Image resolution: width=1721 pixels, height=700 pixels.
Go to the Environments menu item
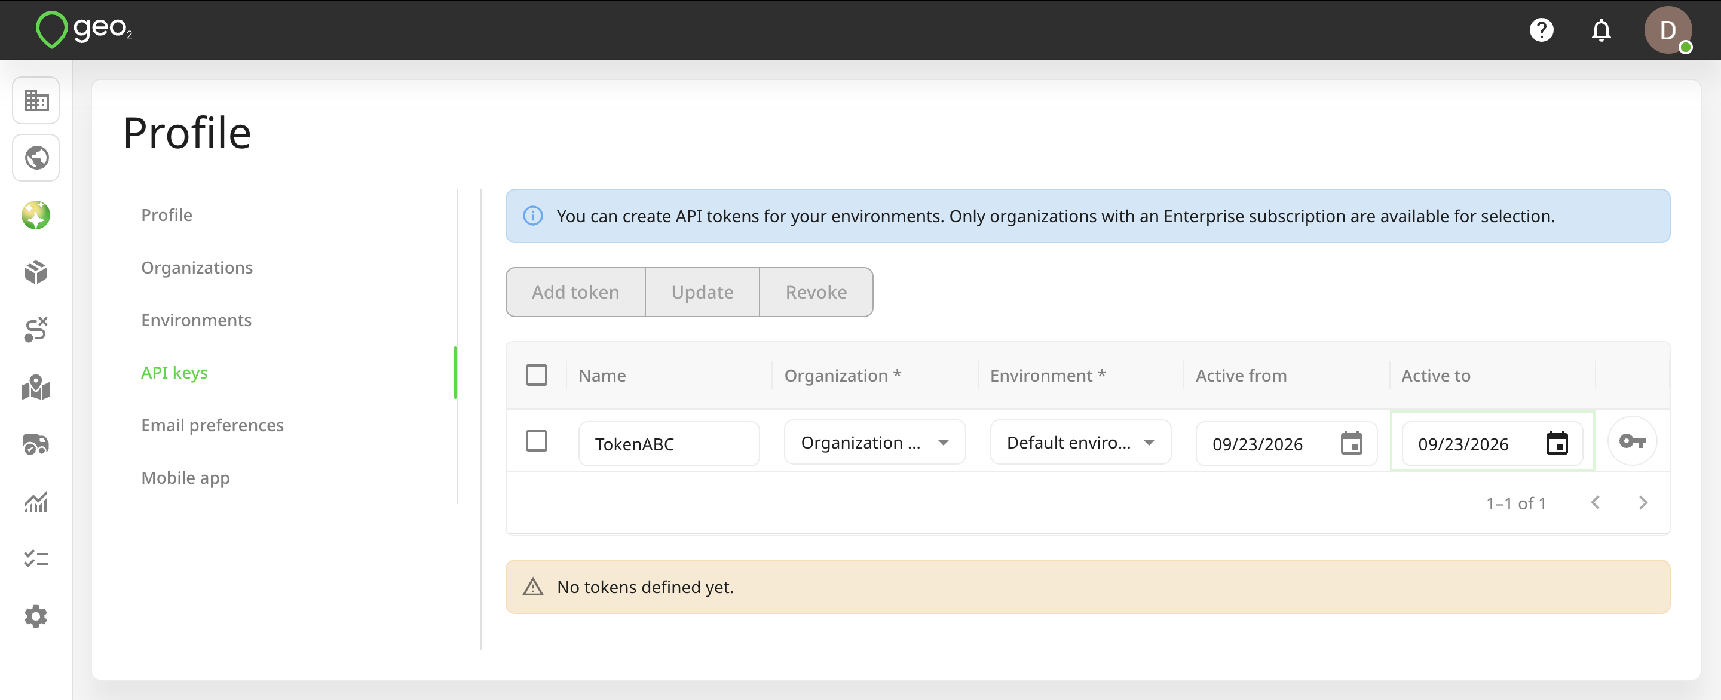pos(196,321)
